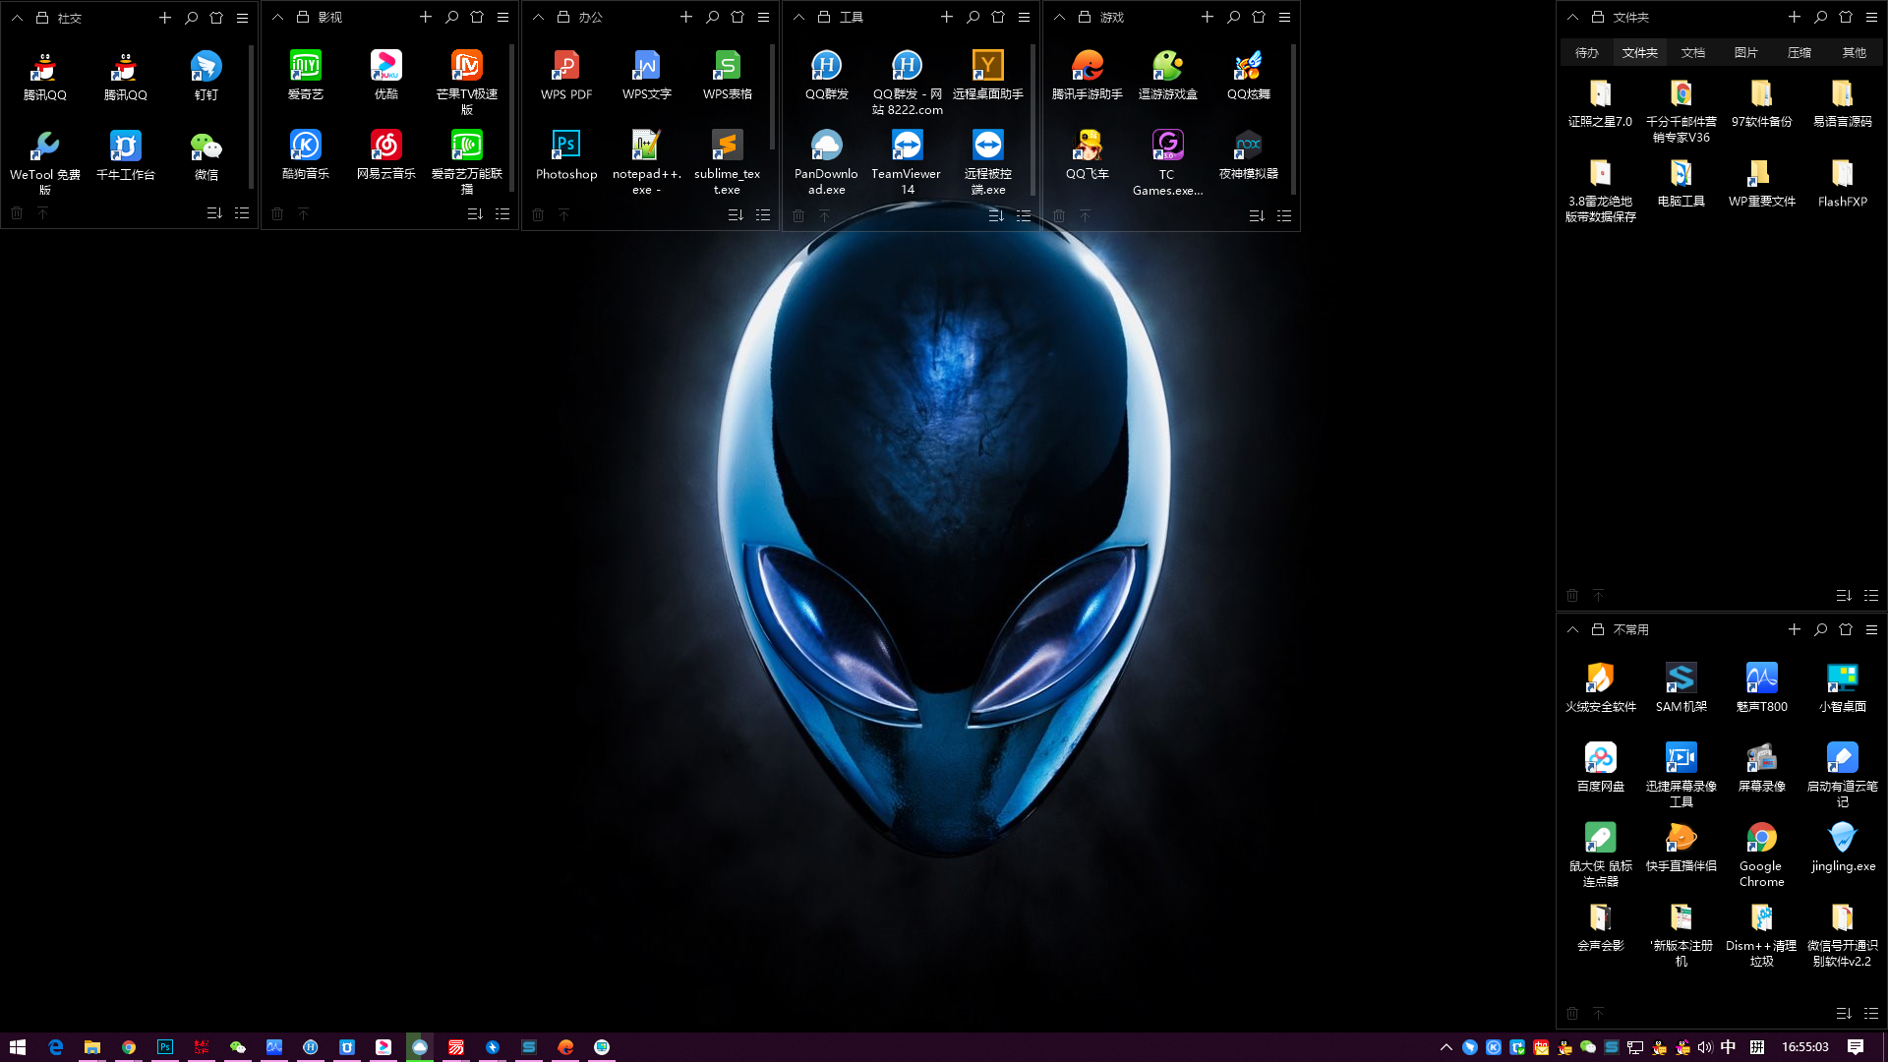The height and width of the screenshot is (1062, 1888).
Task: Open Edge browser from taskbar
Action: (x=55, y=1047)
